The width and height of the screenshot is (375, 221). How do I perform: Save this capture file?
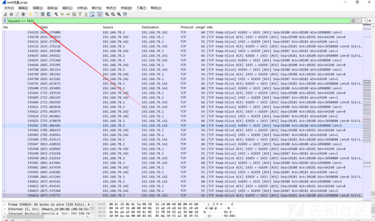pyautogui.click(x=36, y=14)
